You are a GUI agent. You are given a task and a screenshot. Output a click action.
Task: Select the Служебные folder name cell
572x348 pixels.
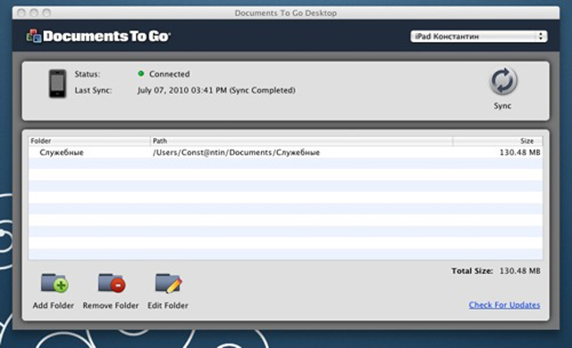(x=62, y=153)
